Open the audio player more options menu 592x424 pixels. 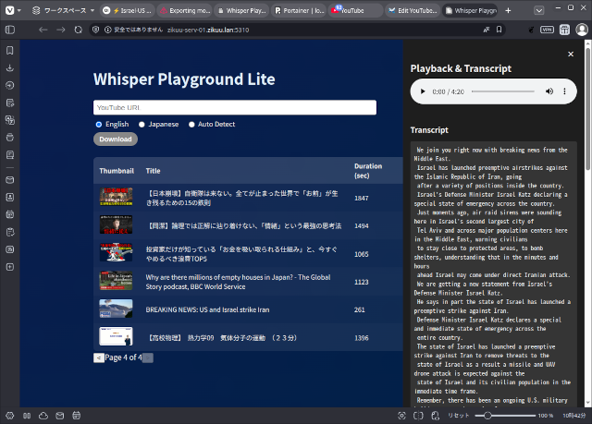pyautogui.click(x=564, y=92)
